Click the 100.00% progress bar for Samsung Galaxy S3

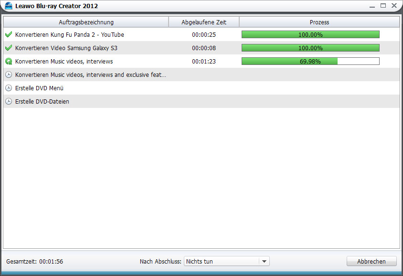[x=310, y=48]
